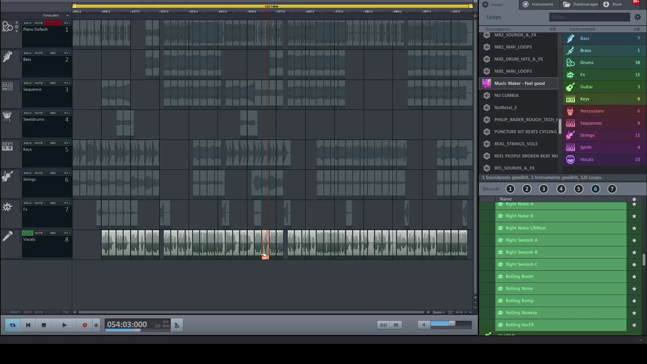Click the bass guitar icon of track 2
This screenshot has height=364, width=647.
click(x=7, y=57)
